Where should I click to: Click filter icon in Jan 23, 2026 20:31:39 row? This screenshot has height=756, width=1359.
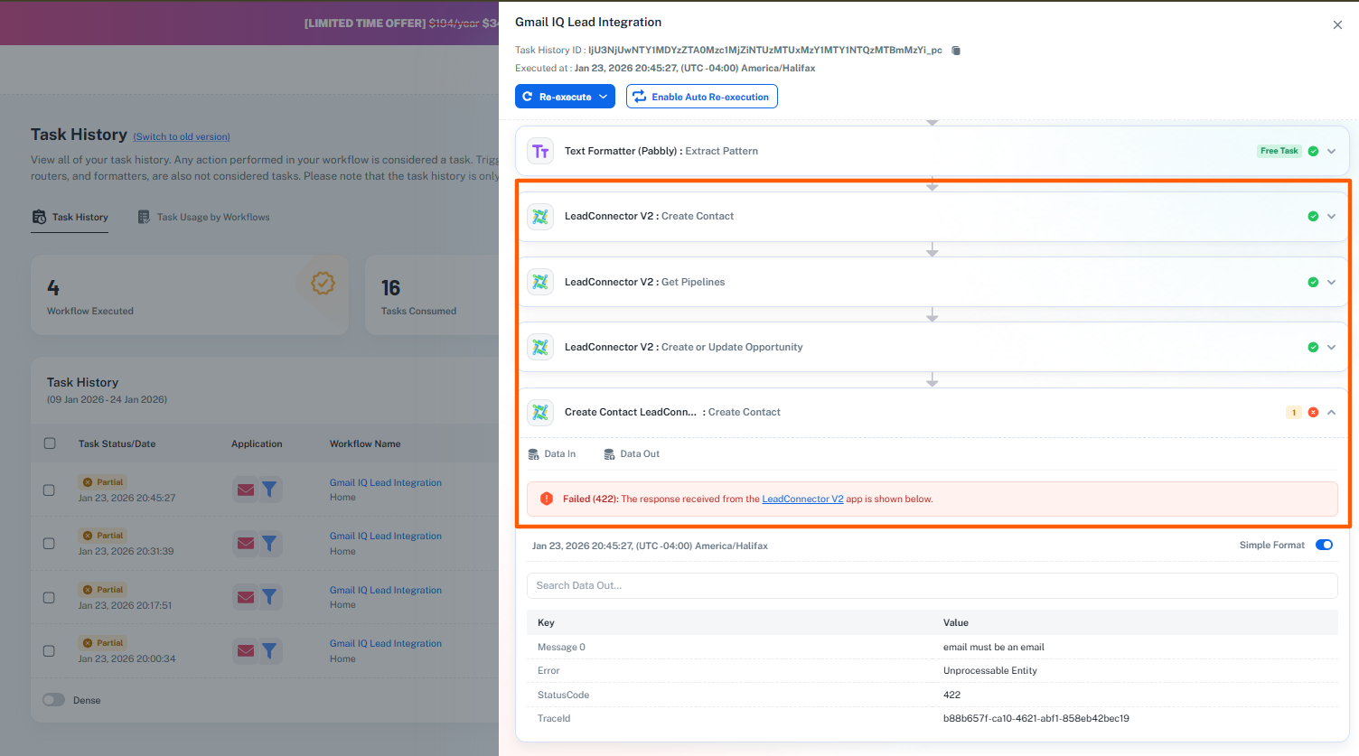point(269,543)
